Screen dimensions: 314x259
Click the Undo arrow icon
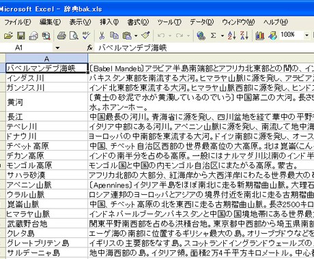[161, 35]
